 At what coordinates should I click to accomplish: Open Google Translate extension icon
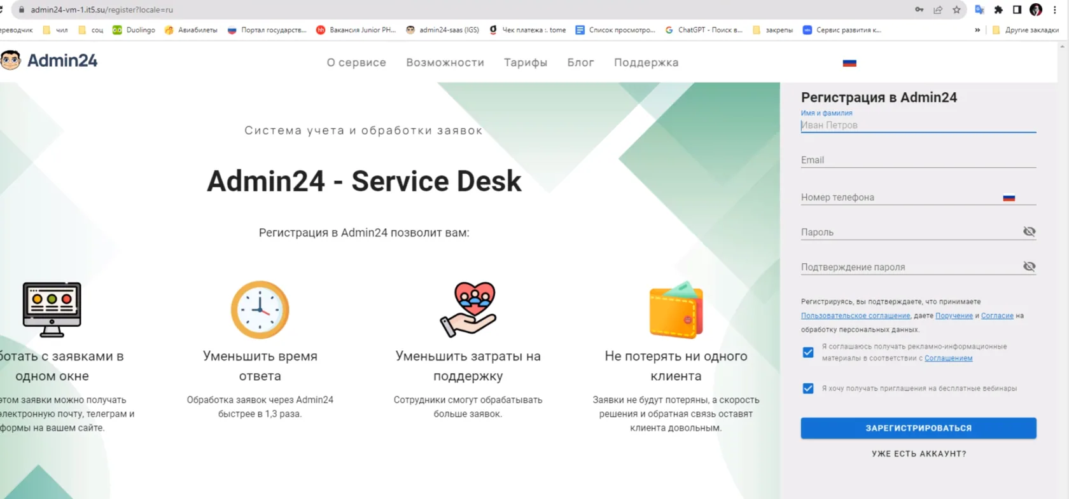[x=979, y=10]
